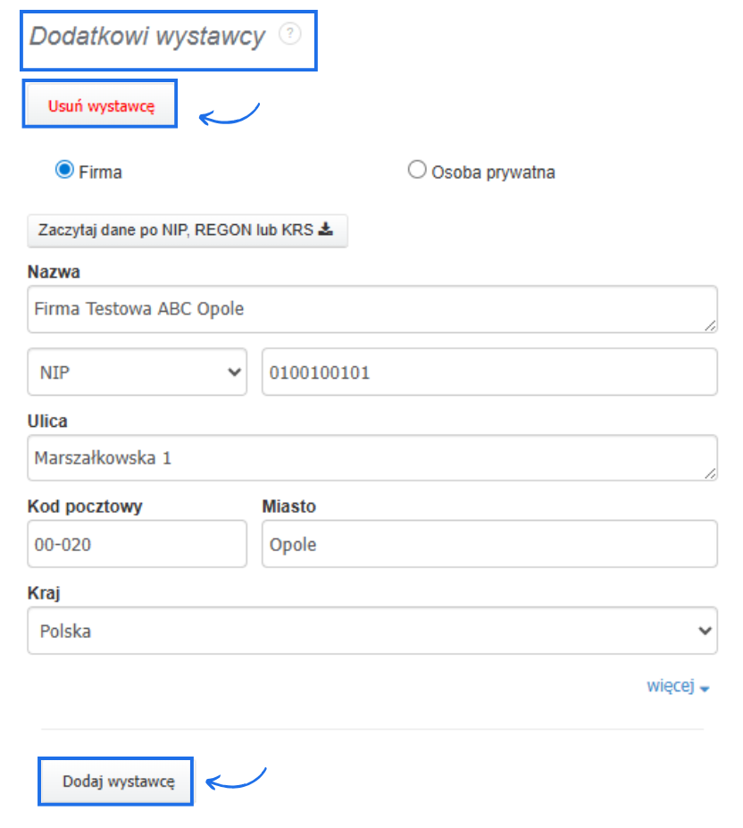Click the download icon beside KRS

(326, 230)
